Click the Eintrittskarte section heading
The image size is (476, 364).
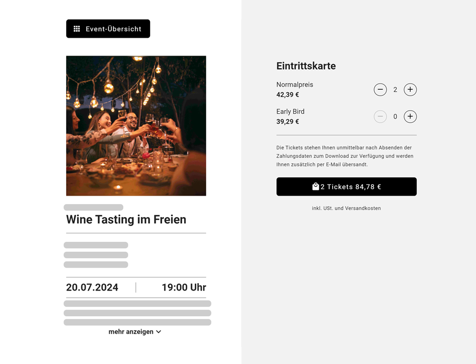(306, 66)
